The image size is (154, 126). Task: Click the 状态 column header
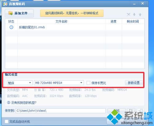tap(11, 21)
